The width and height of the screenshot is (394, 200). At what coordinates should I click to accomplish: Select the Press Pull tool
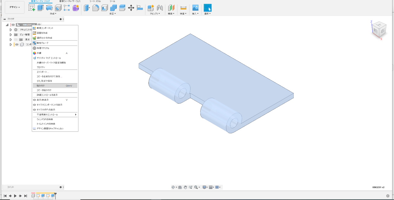pos(87,8)
